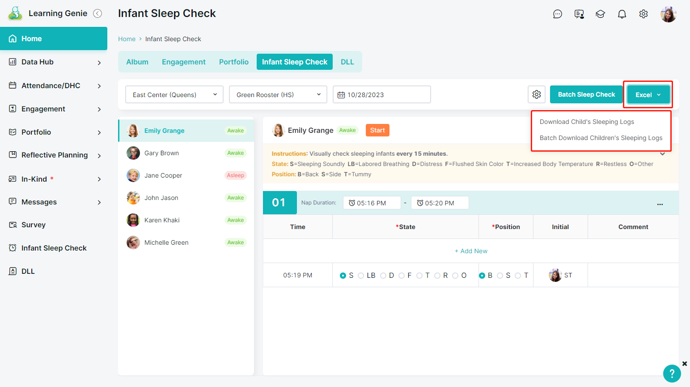Open the Green Rooster (HS) class dropdown
690x387 pixels.
click(x=278, y=95)
